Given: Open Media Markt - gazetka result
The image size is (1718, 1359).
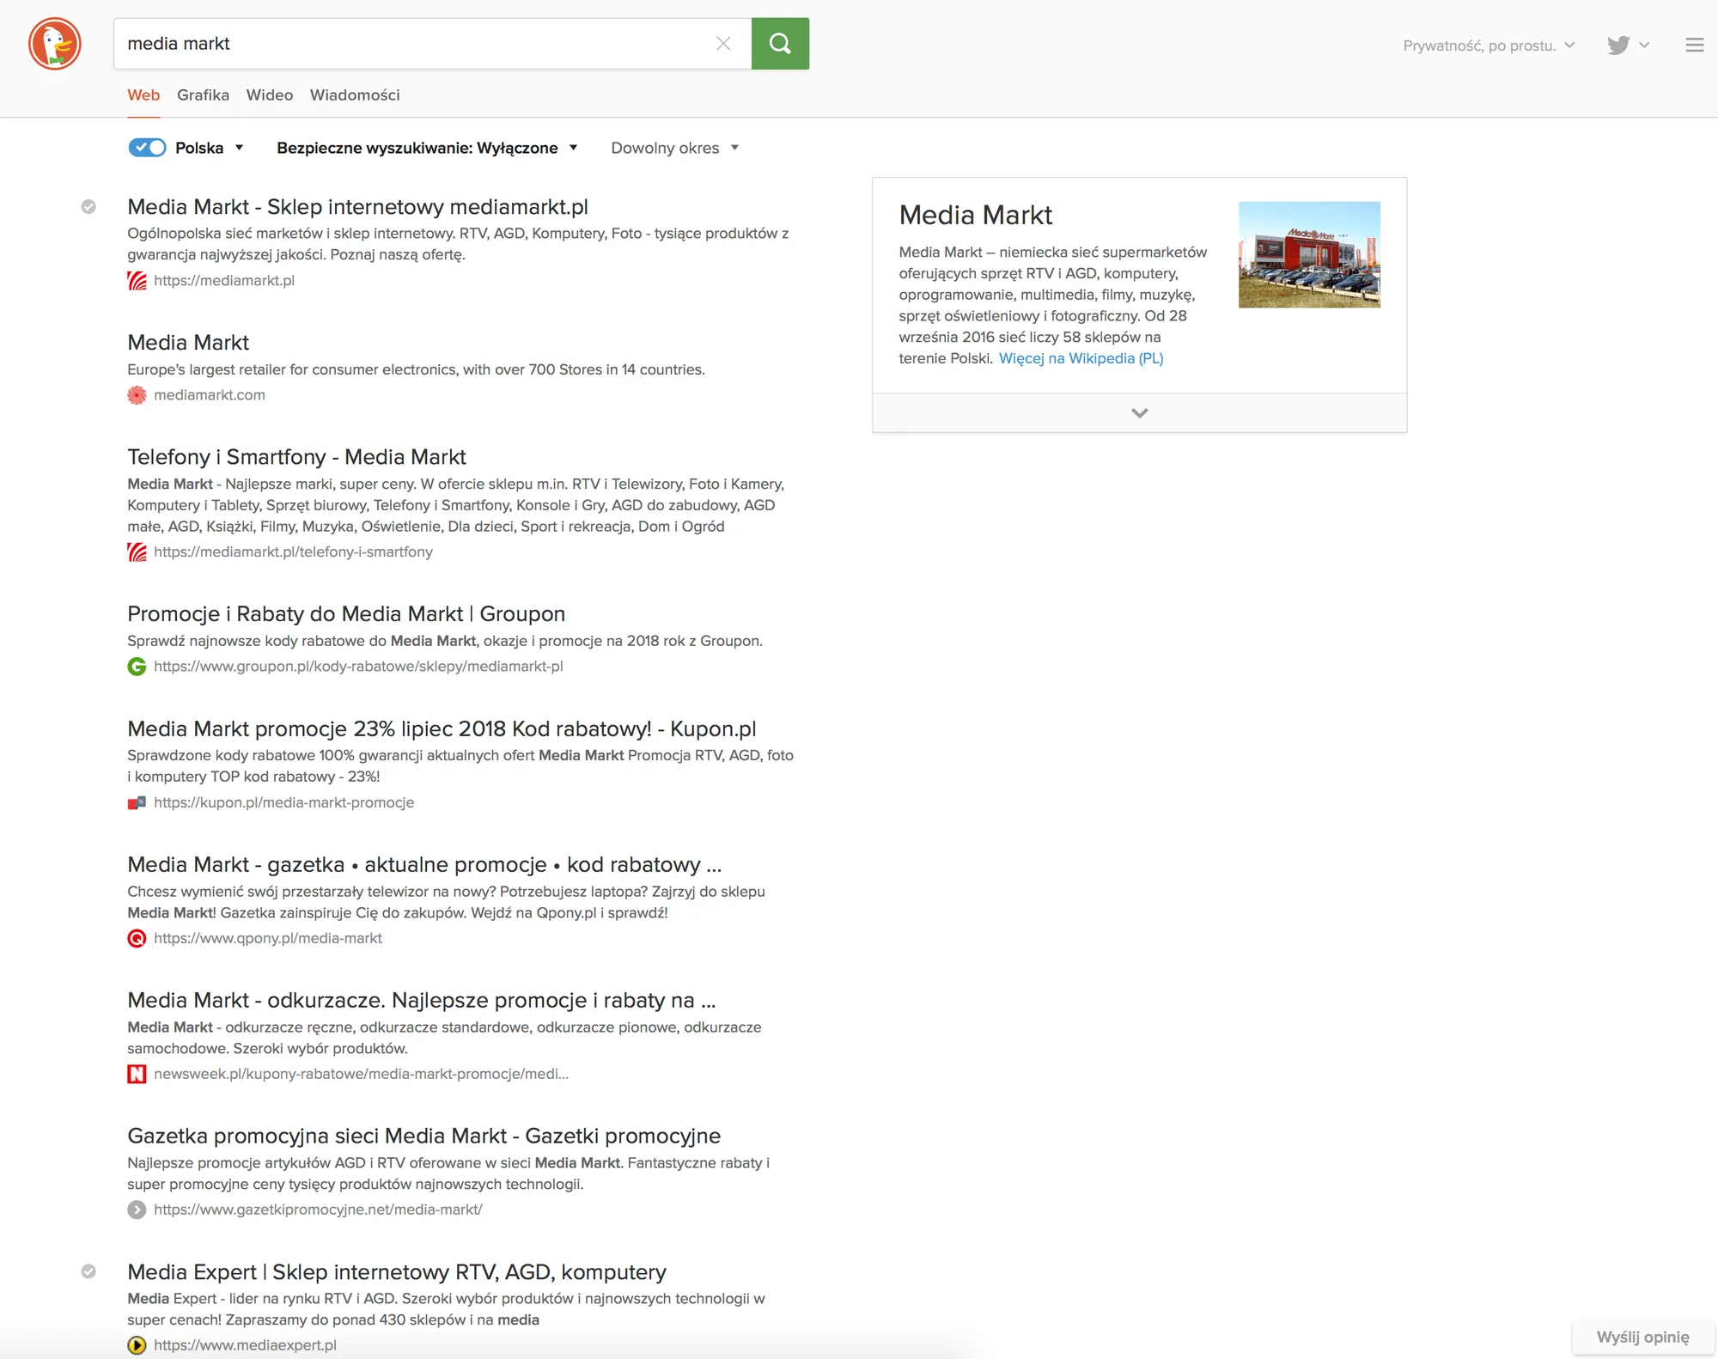Looking at the screenshot, I should [x=424, y=865].
